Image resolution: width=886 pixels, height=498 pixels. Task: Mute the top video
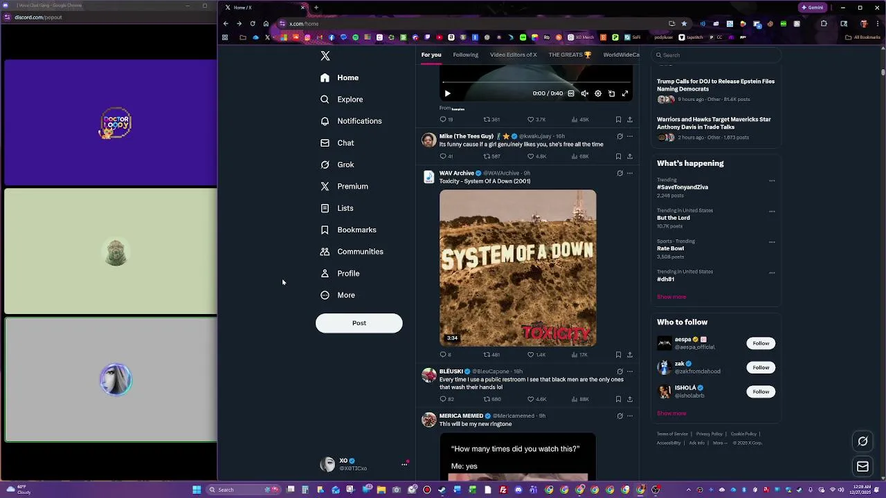584,93
